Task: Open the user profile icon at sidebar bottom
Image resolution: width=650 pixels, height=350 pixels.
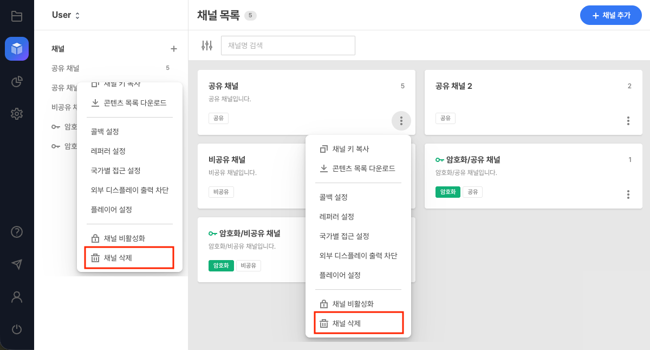Action: pos(17,297)
